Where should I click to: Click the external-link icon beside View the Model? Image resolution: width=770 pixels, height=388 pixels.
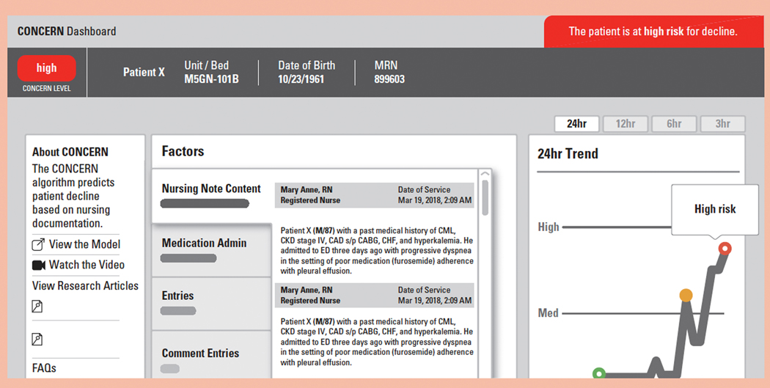(x=38, y=244)
